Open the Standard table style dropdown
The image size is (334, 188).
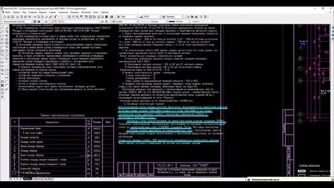pyautogui.click(x=174, y=17)
